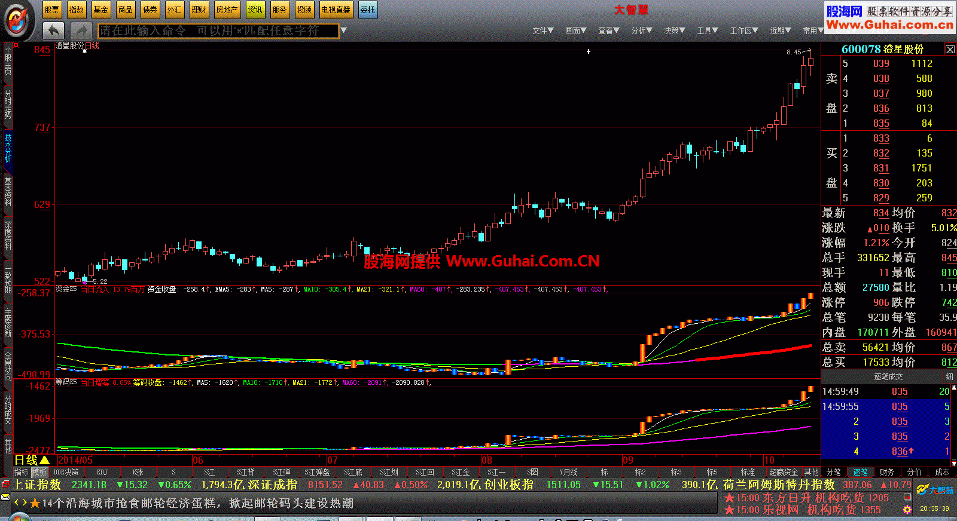The height and width of the screenshot is (521, 957).
Task: Click the small red gear icon above the price axis
Action: (x=16, y=45)
